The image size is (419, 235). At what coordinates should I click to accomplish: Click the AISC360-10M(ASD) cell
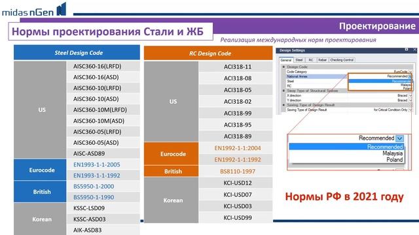point(103,121)
